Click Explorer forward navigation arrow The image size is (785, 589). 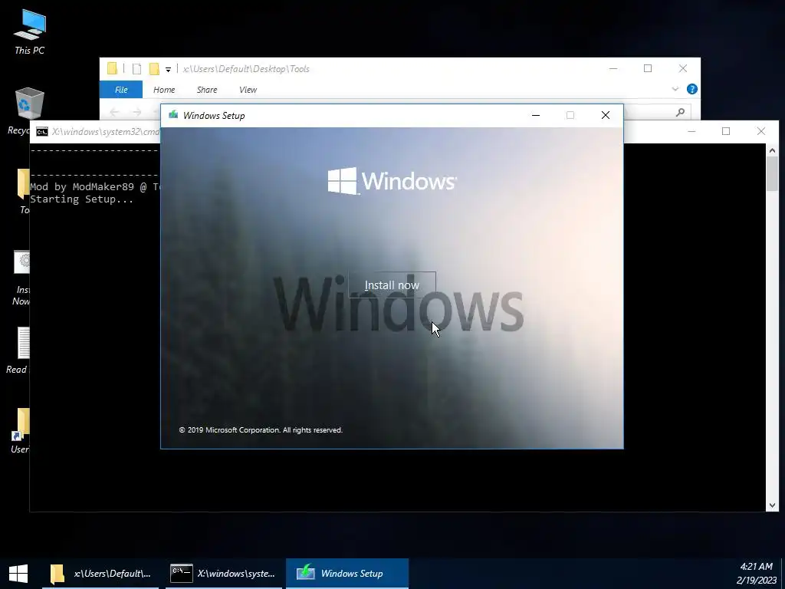coord(136,112)
